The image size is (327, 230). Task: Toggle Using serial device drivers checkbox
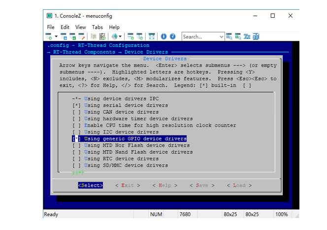76,105
